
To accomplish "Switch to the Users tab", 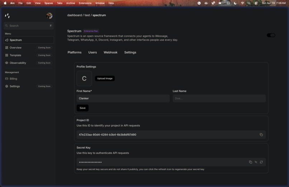I will pyautogui.click(x=93, y=53).
